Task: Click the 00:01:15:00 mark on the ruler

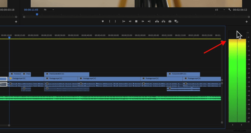Action: (180, 35)
